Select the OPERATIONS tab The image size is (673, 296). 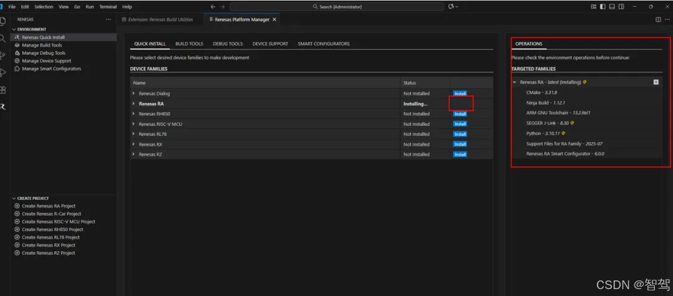[x=528, y=44]
